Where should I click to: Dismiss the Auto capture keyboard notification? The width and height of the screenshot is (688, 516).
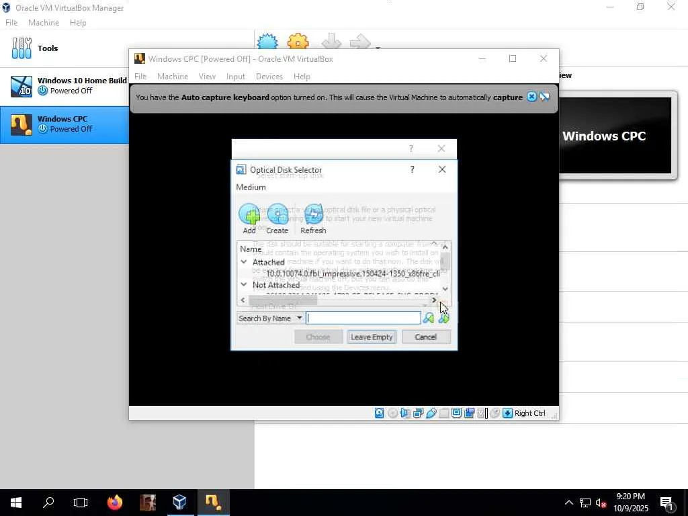coord(531,97)
